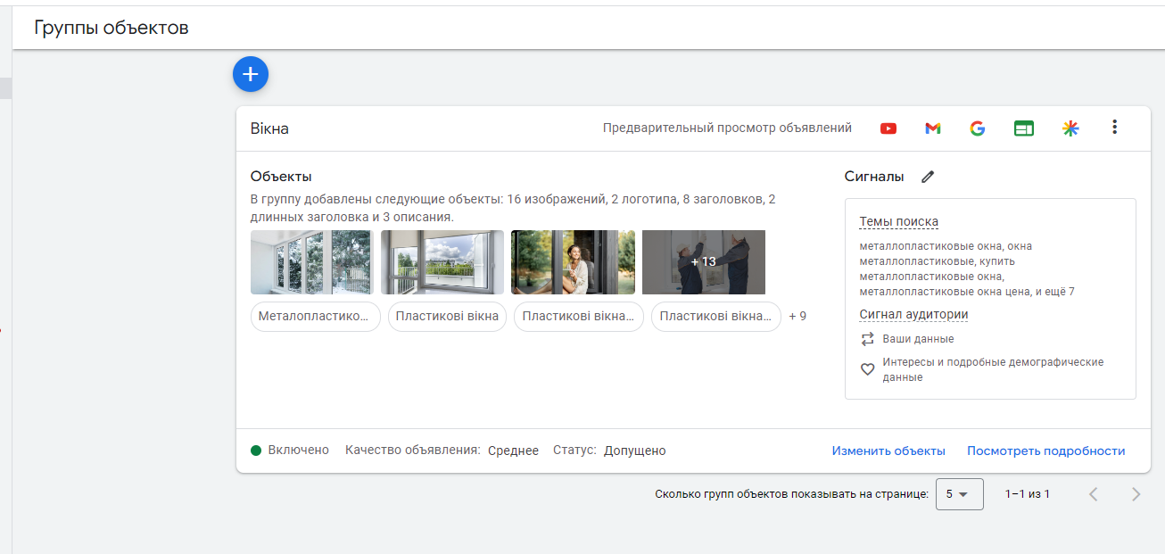The height and width of the screenshot is (554, 1165).
Task: Open thumbnail of woman at window
Action: tap(573, 262)
